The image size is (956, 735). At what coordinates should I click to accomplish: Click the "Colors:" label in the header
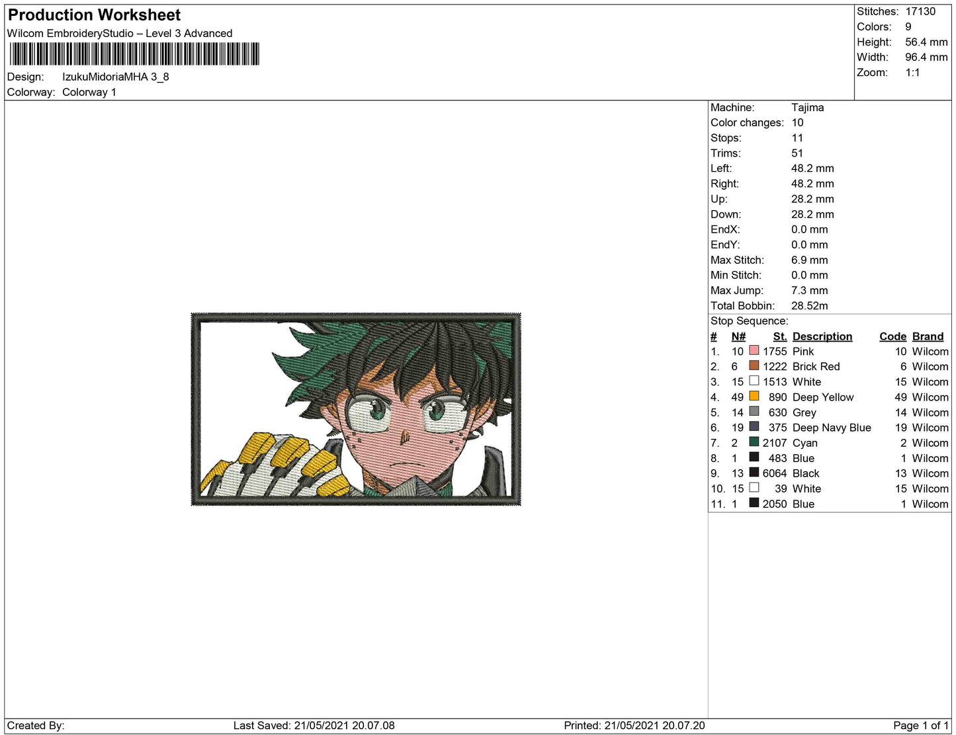coord(874,26)
